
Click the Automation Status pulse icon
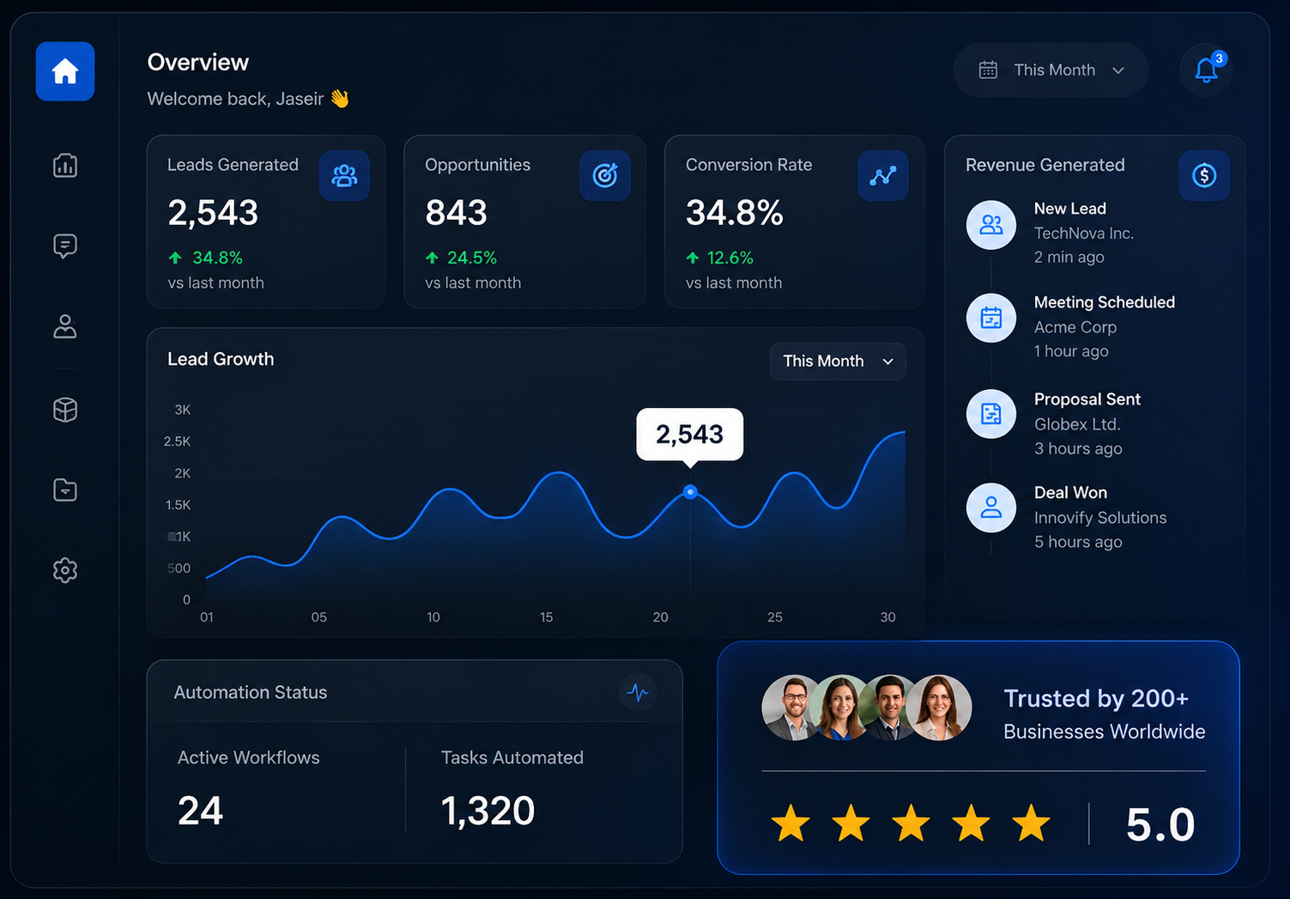pos(638,692)
